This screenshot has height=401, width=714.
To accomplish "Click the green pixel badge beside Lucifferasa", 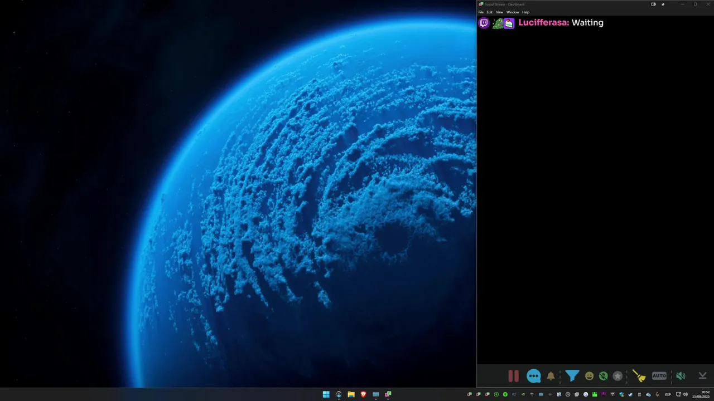I will pyautogui.click(x=498, y=23).
